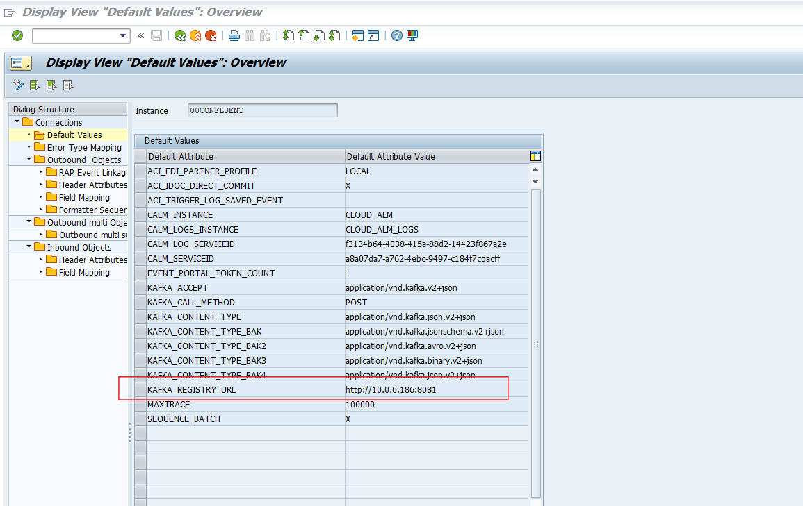Select the row marker for ACI_IDOC_DIRECT_COMMIT
The width and height of the screenshot is (803, 506).
(140, 185)
